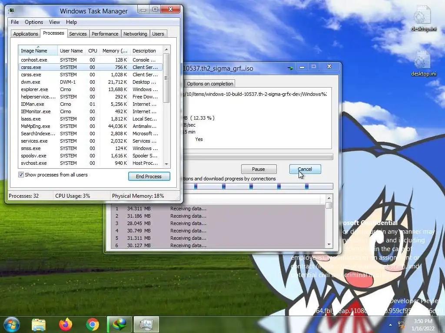Screen dimensions: 445x333
Task: Open the Help menu in Task Manager
Action: pyautogui.click(x=71, y=22)
